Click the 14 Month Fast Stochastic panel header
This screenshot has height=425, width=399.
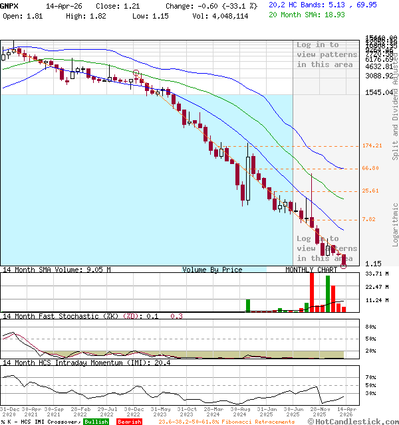70,316
